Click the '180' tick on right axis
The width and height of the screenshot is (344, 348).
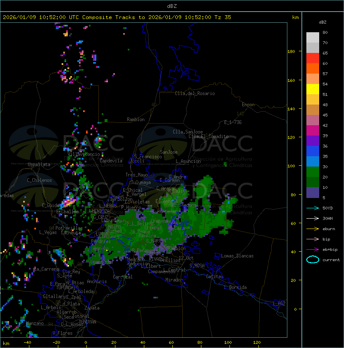291,52
